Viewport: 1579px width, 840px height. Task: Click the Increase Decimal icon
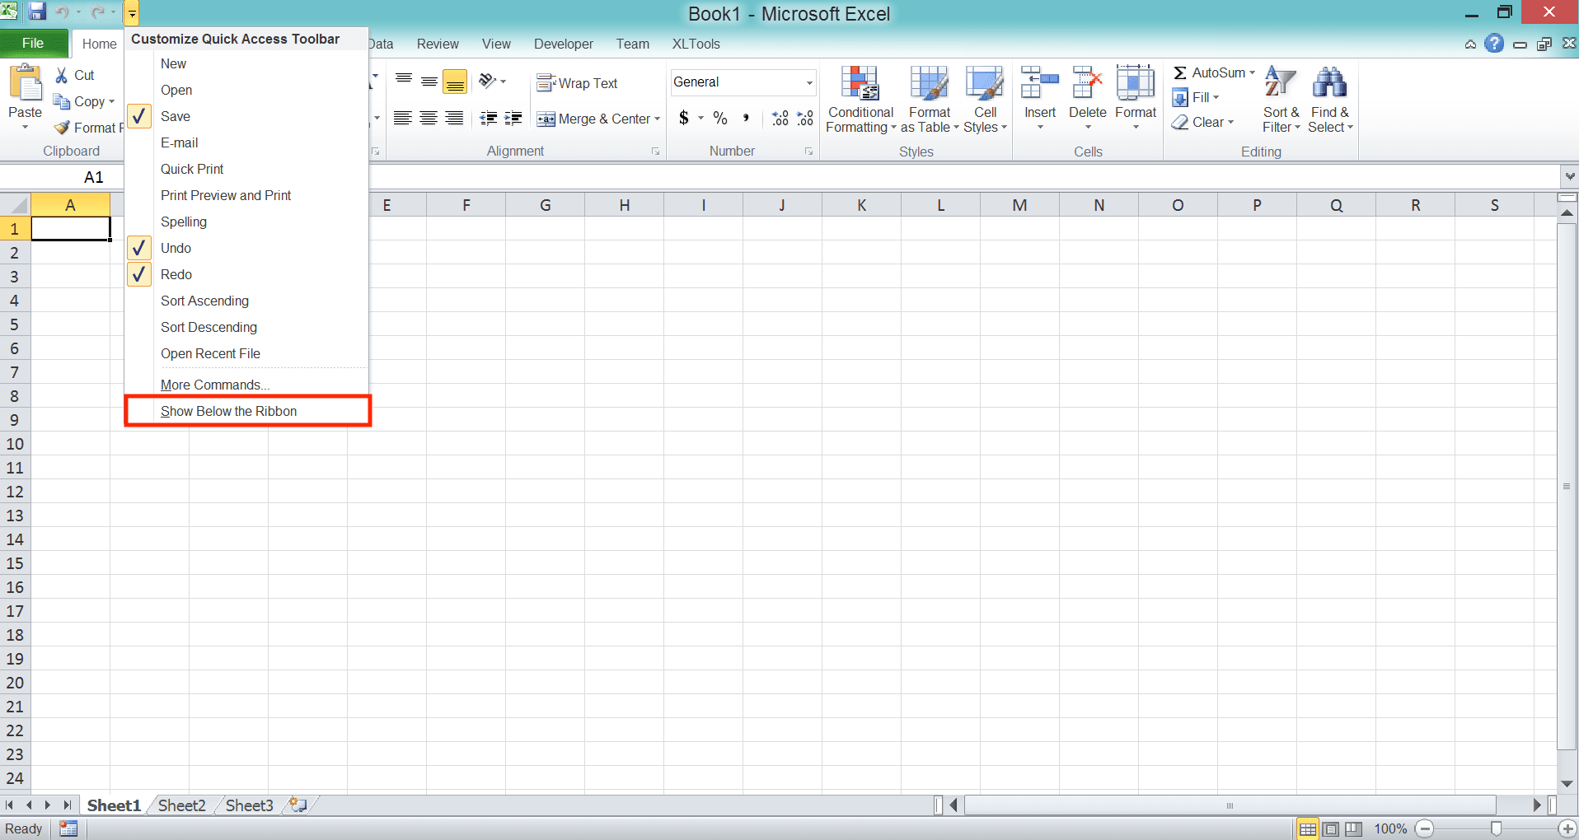(779, 118)
